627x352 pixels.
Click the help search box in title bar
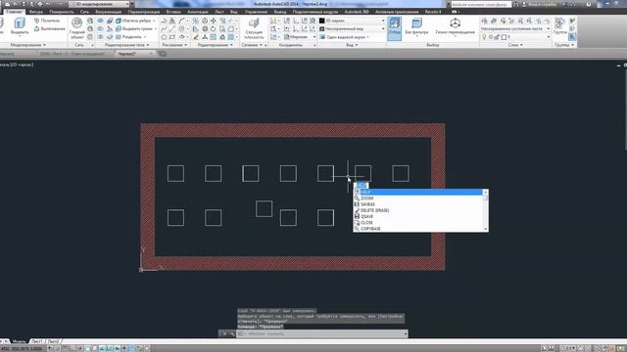481,4
